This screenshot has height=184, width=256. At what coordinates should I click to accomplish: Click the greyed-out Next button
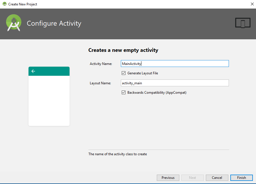click(x=192, y=178)
